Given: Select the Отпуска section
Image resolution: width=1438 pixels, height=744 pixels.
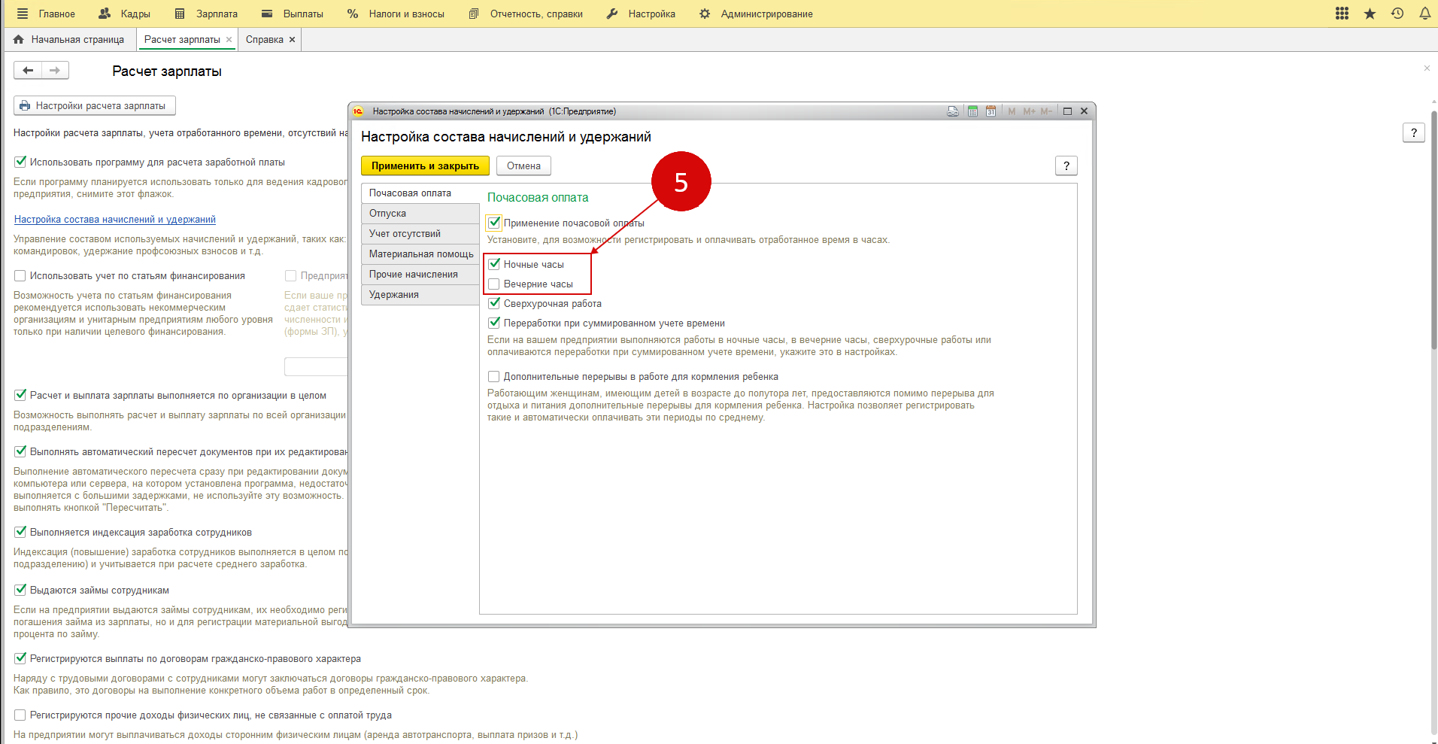Looking at the screenshot, I should point(420,213).
